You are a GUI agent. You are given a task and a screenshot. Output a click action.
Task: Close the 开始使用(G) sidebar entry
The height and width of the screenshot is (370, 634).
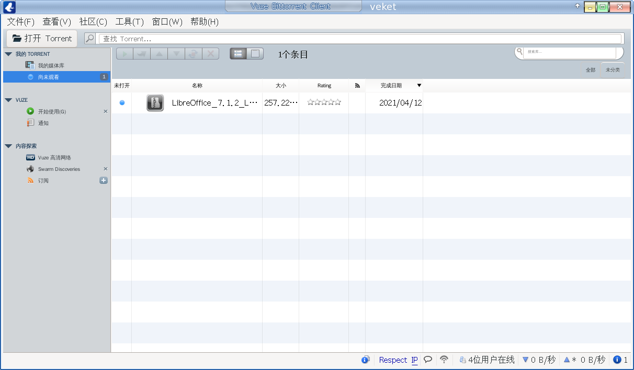[x=105, y=111]
